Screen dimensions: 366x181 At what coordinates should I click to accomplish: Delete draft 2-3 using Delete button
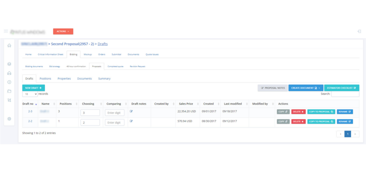298,112
